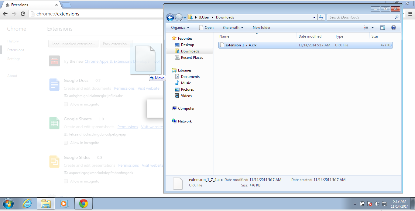Click the New folder button
Viewport: 415px width, 211px height.
(x=262, y=28)
